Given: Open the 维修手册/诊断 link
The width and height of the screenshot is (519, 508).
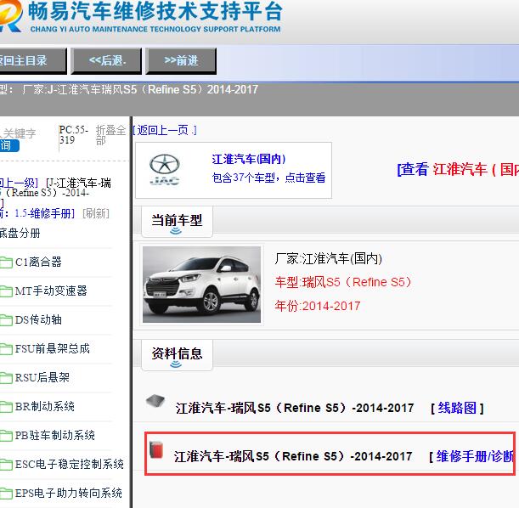Looking at the screenshot, I should tap(475, 456).
